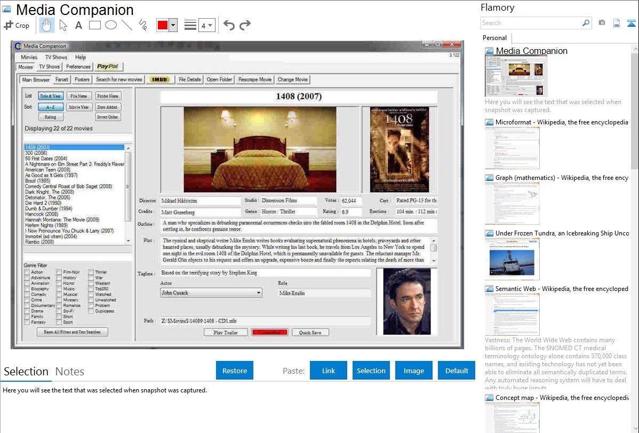
Task: Click the Media Companion snapshot title
Action: tap(531, 51)
